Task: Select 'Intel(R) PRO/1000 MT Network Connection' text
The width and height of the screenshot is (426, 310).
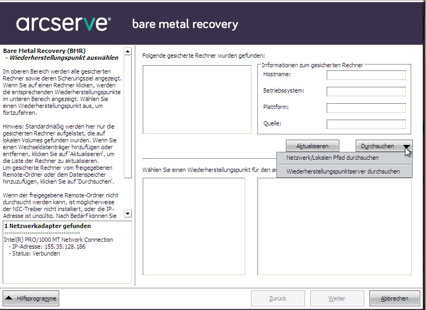Action: (x=58, y=240)
